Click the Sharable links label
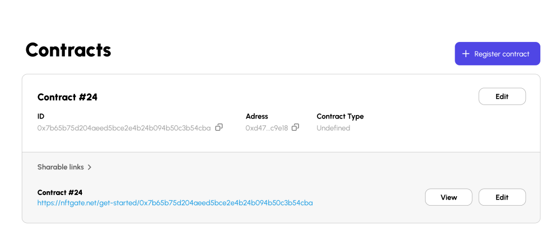Viewport: 560px width, 247px height. (x=60, y=167)
